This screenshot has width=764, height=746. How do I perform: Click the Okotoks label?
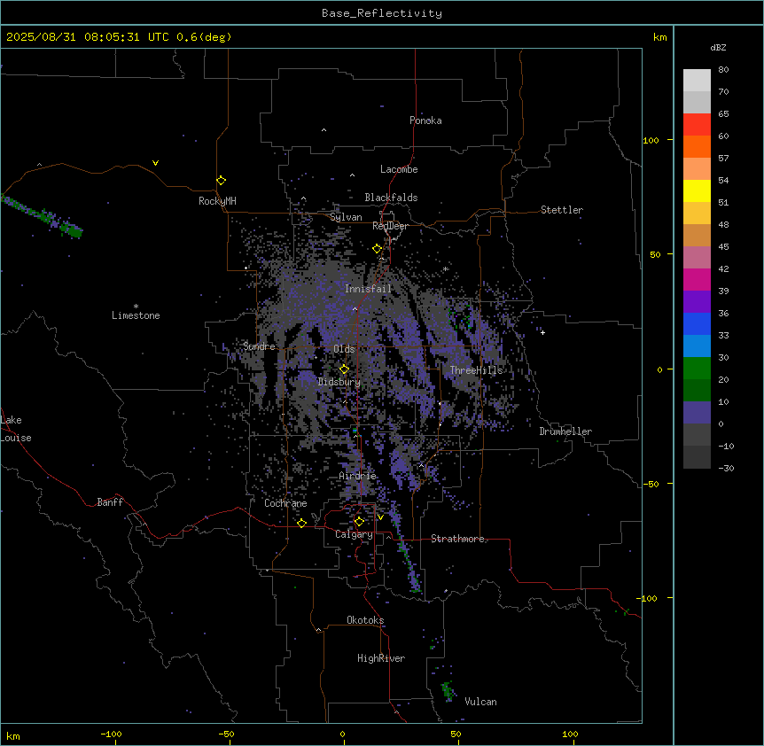coord(365,620)
